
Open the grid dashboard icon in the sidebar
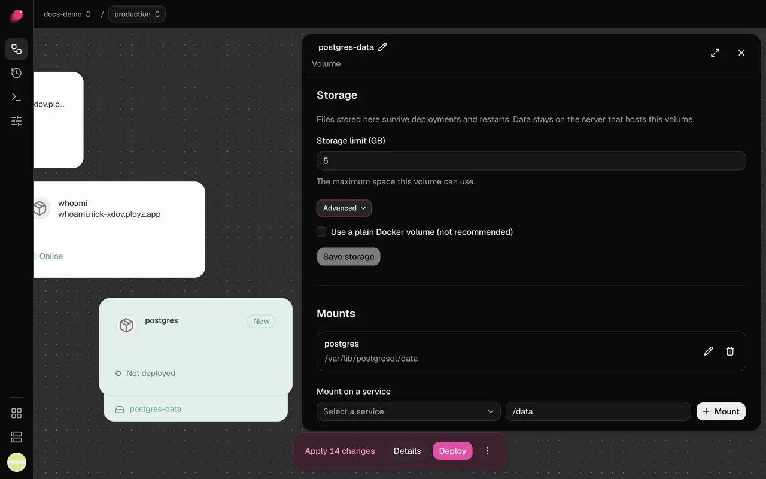point(16,413)
